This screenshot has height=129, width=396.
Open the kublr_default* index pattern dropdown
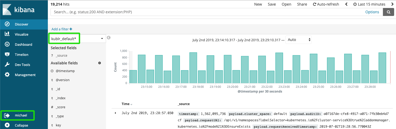pos(77,39)
